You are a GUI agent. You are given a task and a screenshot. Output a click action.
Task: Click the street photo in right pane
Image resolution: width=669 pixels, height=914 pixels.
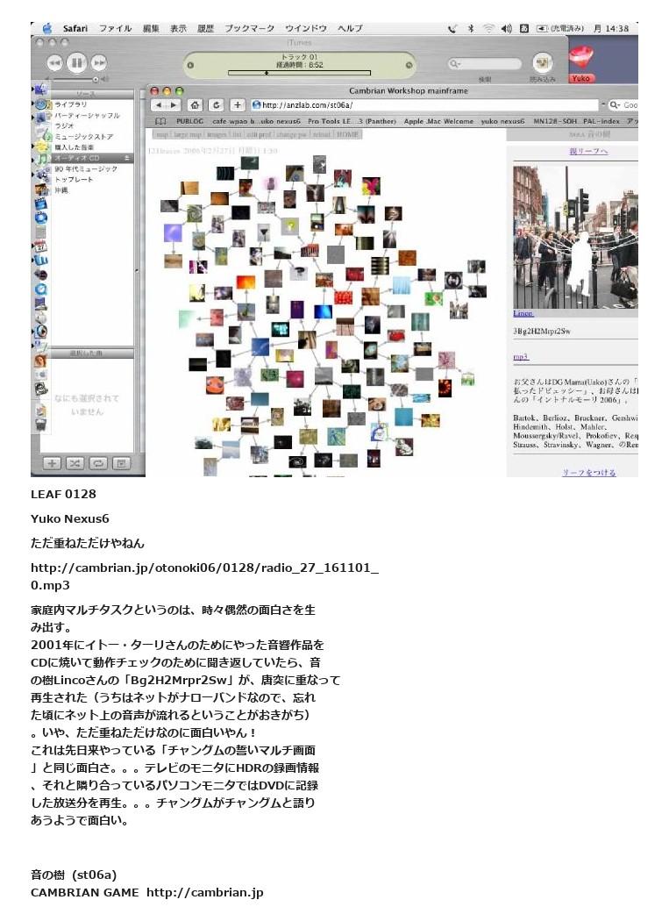pyautogui.click(x=575, y=237)
